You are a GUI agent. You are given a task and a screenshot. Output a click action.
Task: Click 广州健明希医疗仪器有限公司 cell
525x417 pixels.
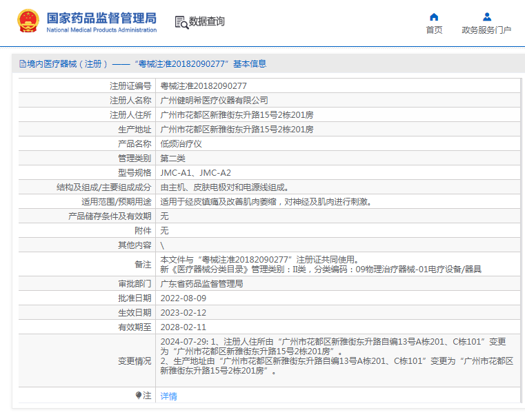[x=214, y=101]
